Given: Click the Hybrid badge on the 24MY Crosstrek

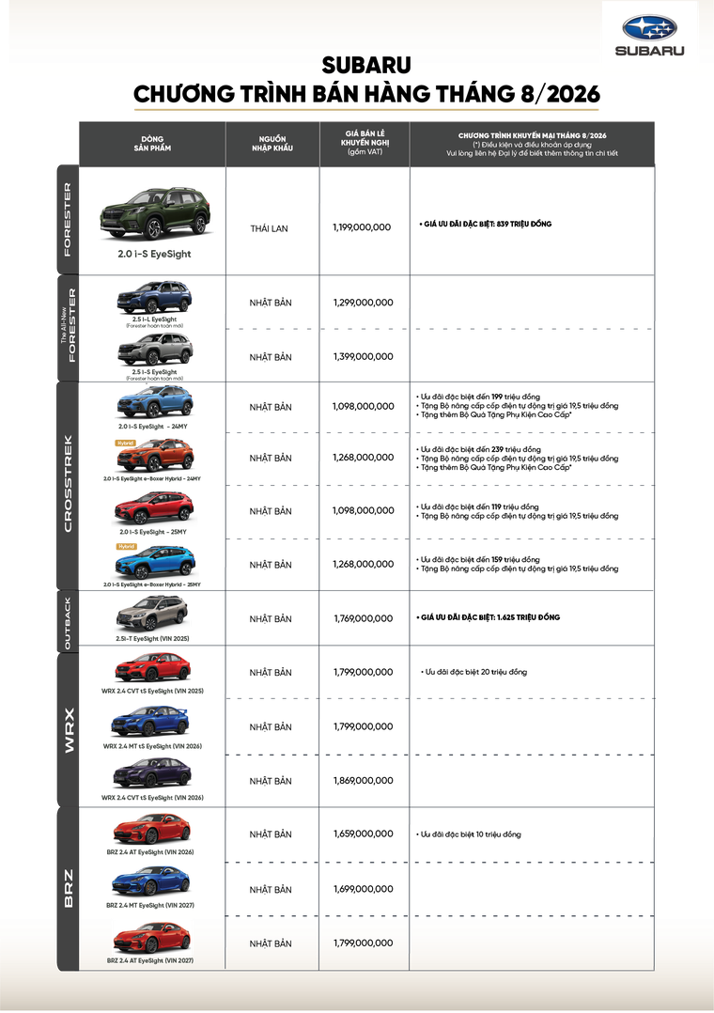Looking at the screenshot, I should click(x=125, y=444).
